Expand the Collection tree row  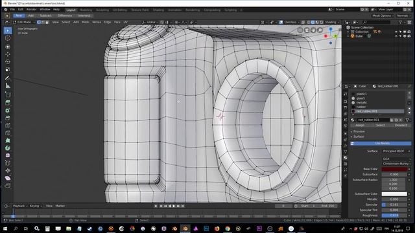[348, 32]
